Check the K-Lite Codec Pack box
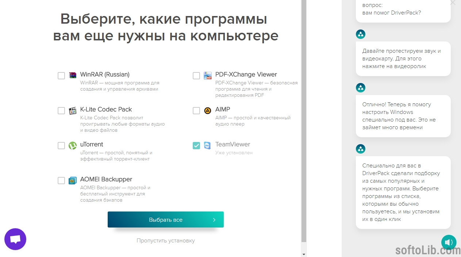The image size is (461, 257). 61,111
